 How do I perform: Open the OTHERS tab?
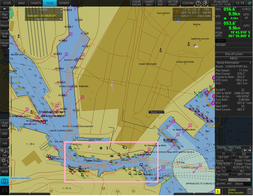point(64,3)
